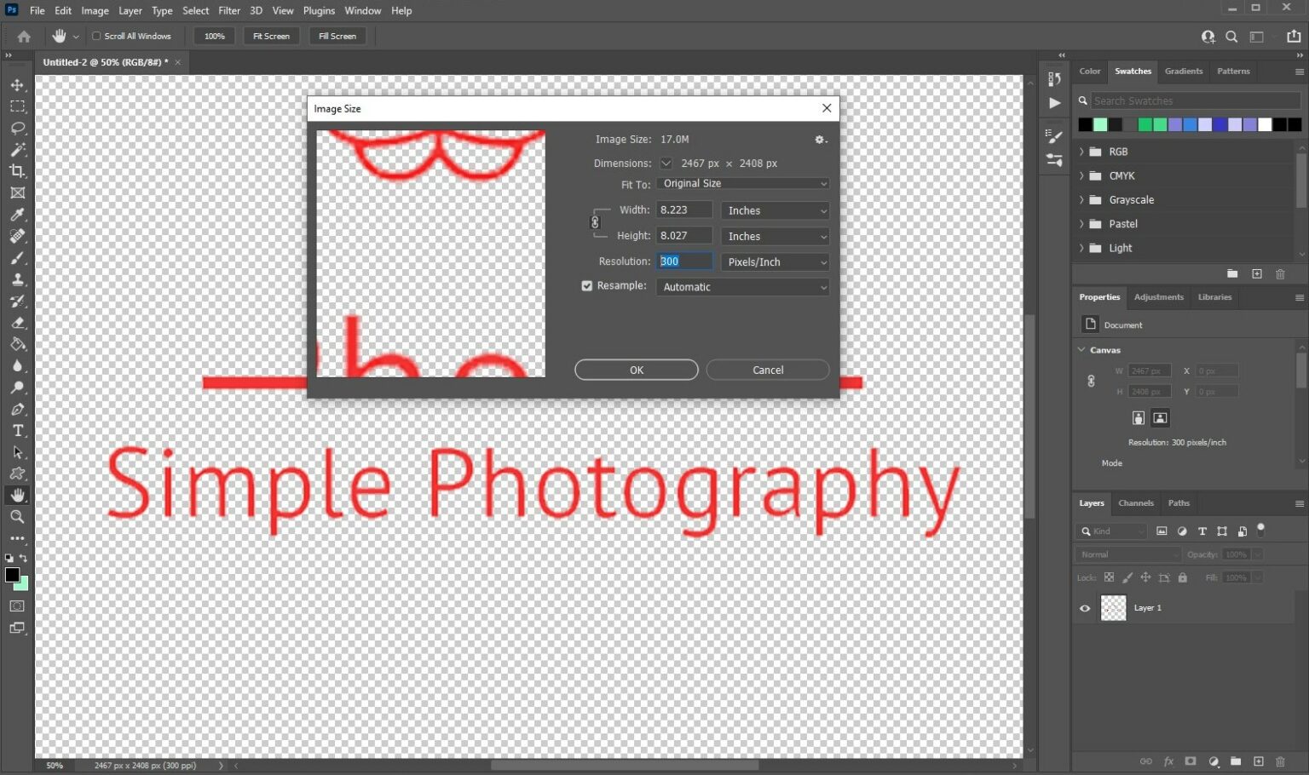Select the Type tool
This screenshot has height=775, width=1309.
[x=18, y=431]
